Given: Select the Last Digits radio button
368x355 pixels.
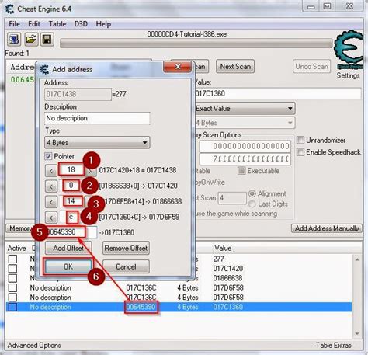Looking at the screenshot, I should (x=252, y=204).
